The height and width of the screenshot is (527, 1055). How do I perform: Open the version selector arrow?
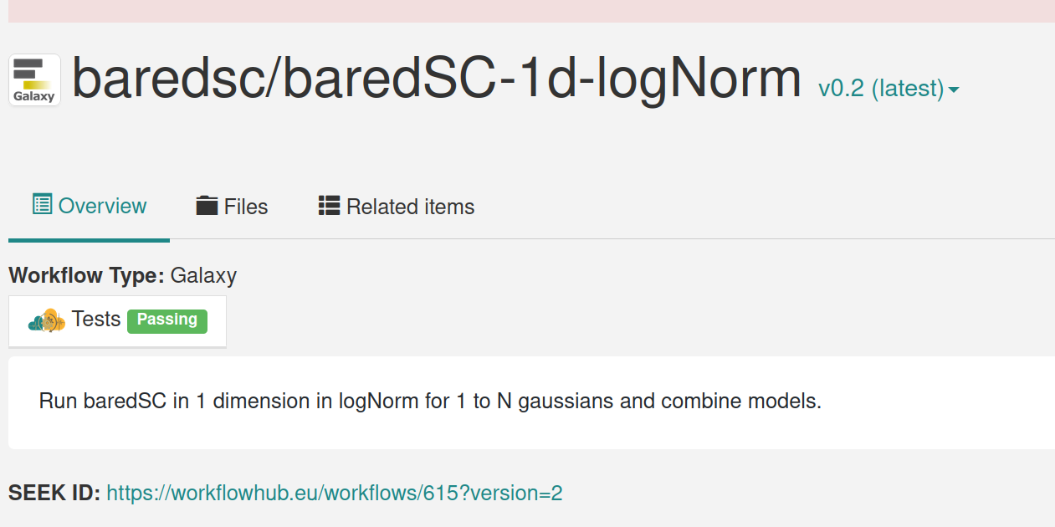[x=954, y=87]
